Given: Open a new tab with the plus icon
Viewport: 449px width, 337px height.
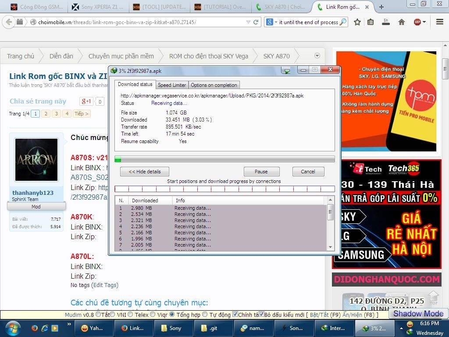Looking at the screenshot, I should (381, 7).
